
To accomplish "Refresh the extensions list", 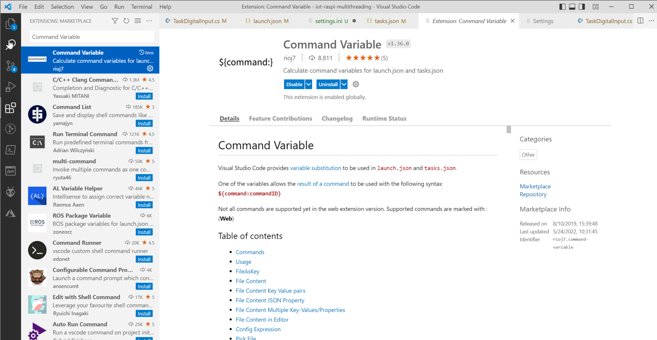I will coord(126,21).
